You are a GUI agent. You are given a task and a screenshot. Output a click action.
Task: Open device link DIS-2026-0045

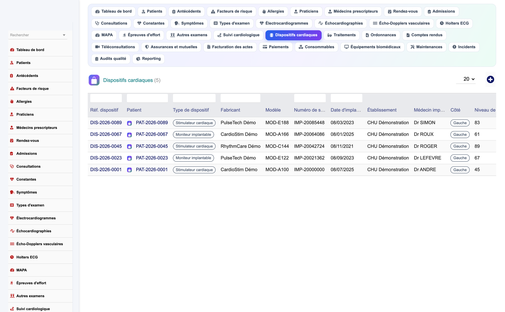[x=106, y=146]
